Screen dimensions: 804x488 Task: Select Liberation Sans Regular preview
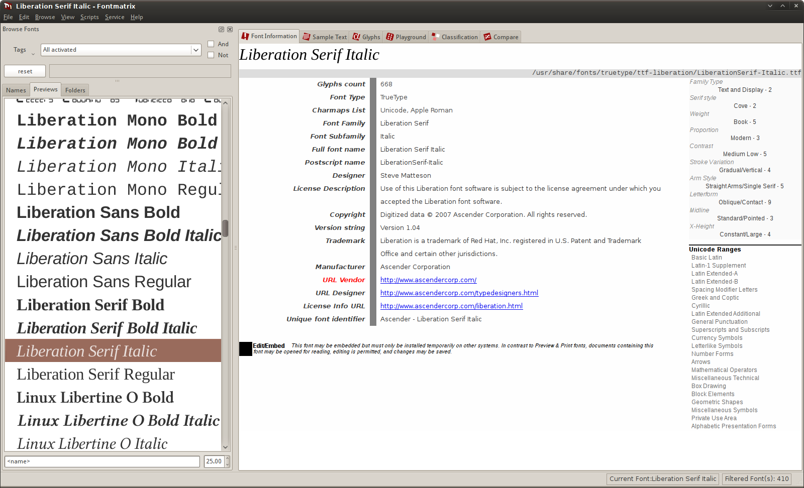point(113,282)
